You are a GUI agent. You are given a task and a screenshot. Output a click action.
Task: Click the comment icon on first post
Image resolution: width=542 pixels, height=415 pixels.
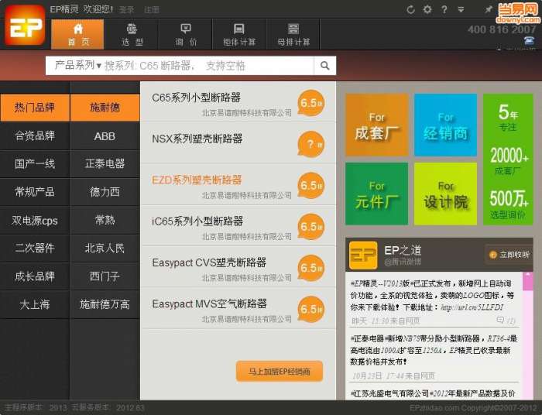tap(500, 320)
